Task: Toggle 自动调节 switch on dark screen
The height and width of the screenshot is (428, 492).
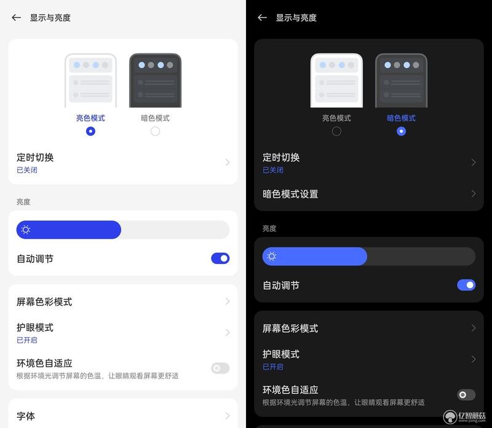Action: click(466, 285)
